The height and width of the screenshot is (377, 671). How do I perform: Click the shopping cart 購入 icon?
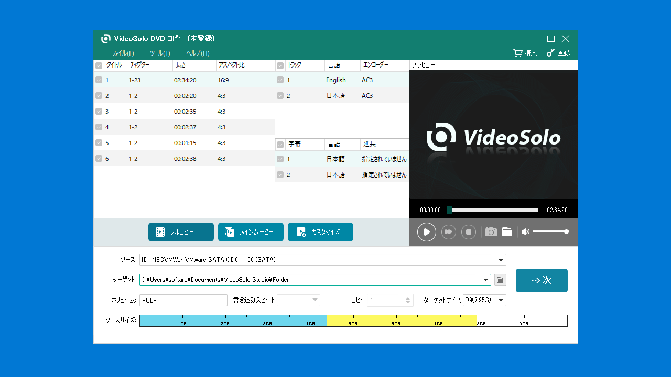(518, 53)
